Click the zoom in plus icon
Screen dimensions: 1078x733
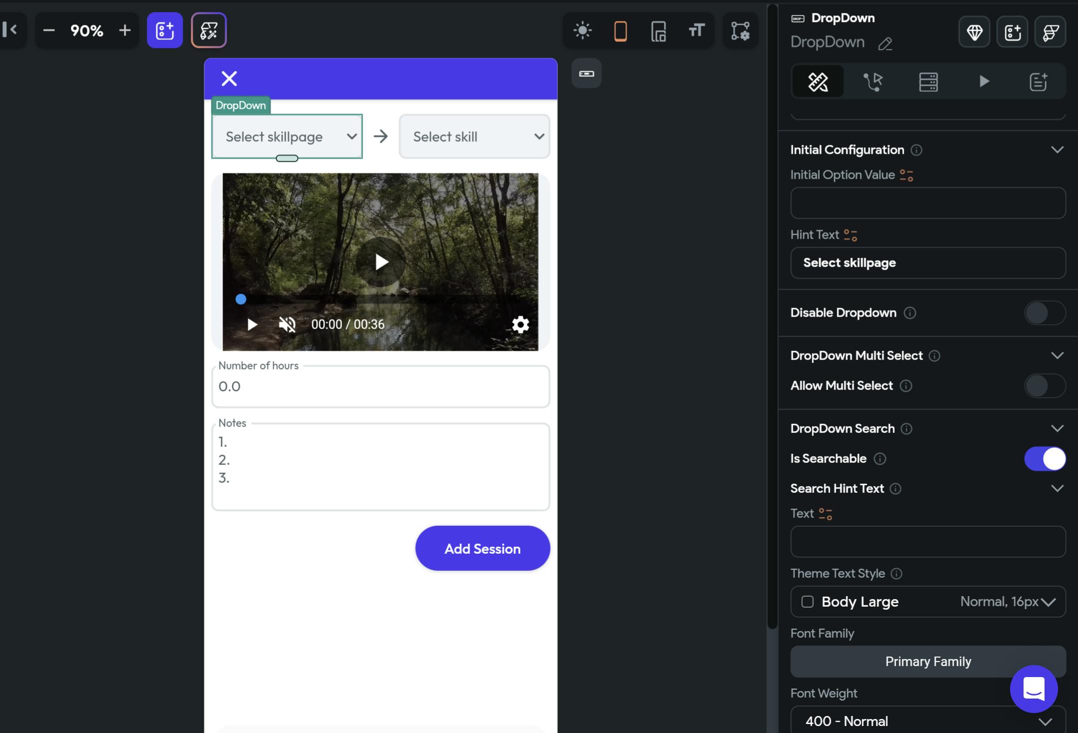click(125, 30)
